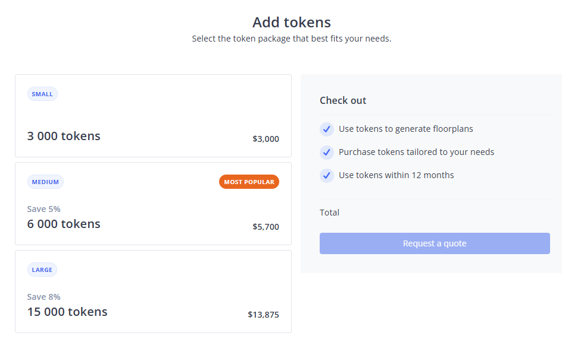Click the 'Total' label in checkout
This screenshot has width=562, height=342.
click(329, 213)
